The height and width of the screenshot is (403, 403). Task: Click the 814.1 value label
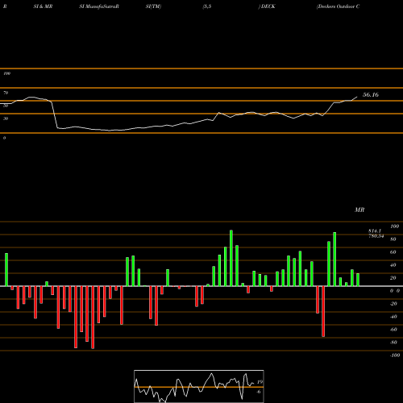(375, 231)
